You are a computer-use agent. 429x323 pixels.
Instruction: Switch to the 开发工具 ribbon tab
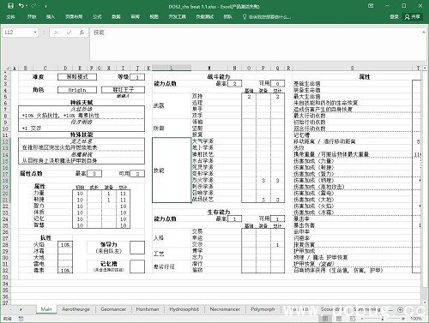[x=177, y=17]
